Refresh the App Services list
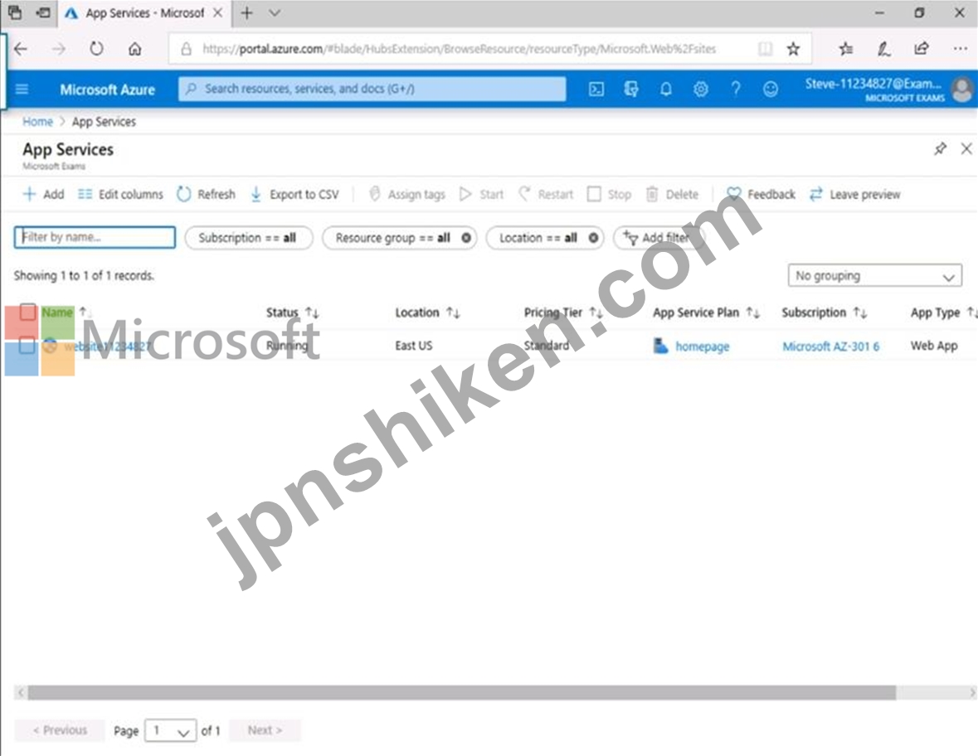The image size is (978, 756). [x=206, y=195]
